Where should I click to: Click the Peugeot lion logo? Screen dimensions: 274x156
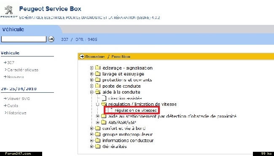8,10
